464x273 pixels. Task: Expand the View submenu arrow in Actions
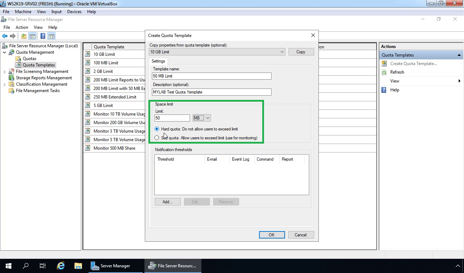pyautogui.click(x=459, y=81)
